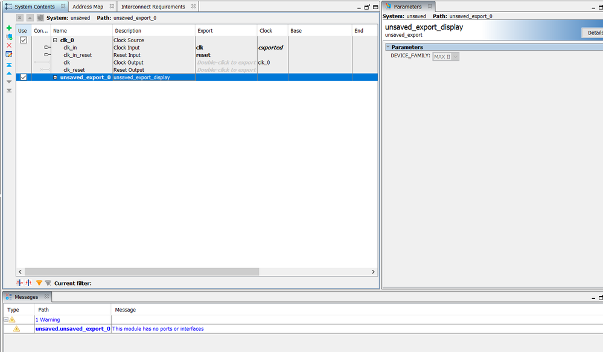Screen dimensions: 603x352
Task: Click the clk_in connection endpoint symbol
Action: [x=47, y=47]
